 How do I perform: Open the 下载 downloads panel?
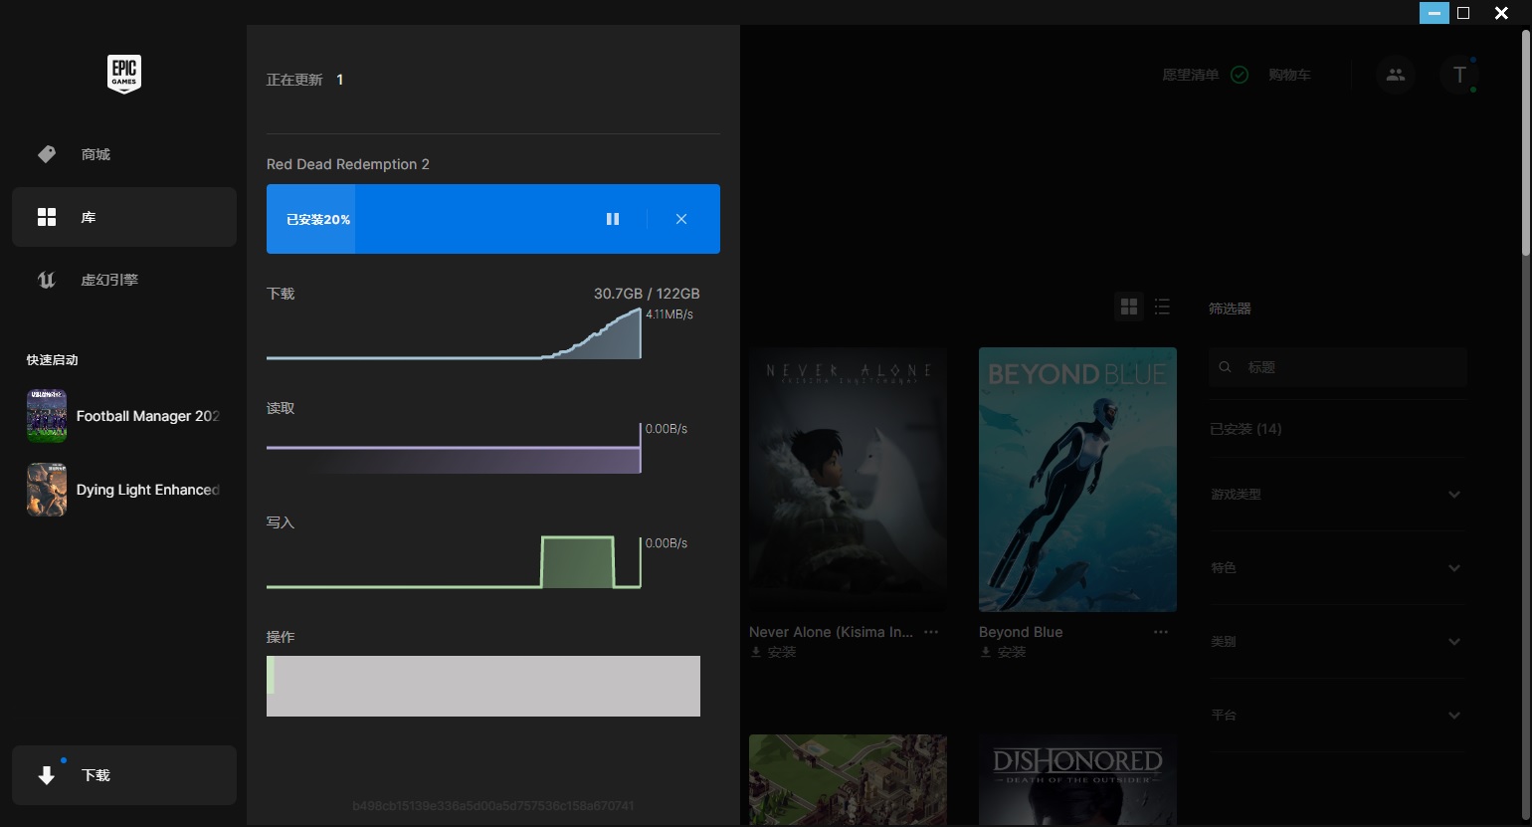[x=124, y=775]
